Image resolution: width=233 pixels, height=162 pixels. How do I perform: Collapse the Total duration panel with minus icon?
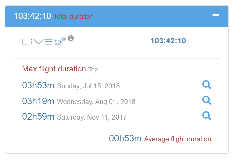click(x=216, y=16)
